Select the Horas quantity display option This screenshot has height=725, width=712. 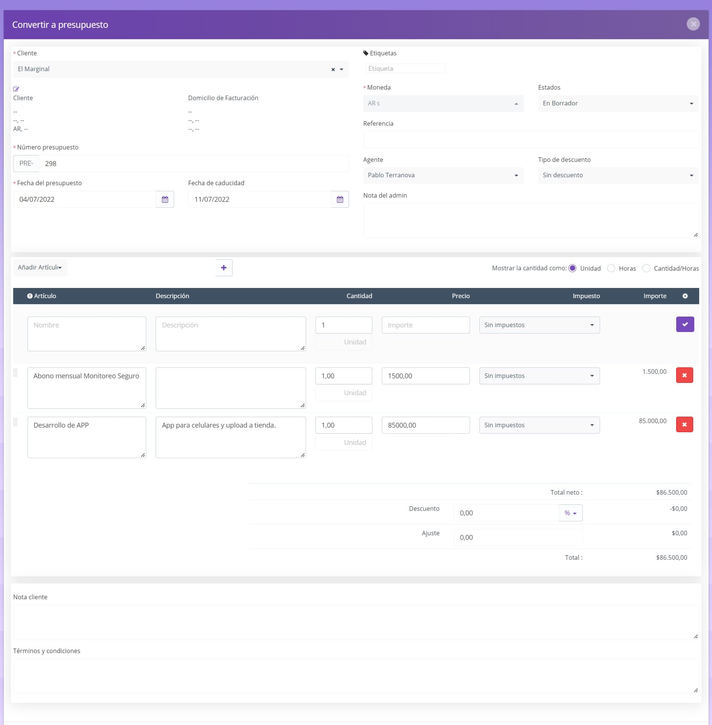(x=611, y=268)
